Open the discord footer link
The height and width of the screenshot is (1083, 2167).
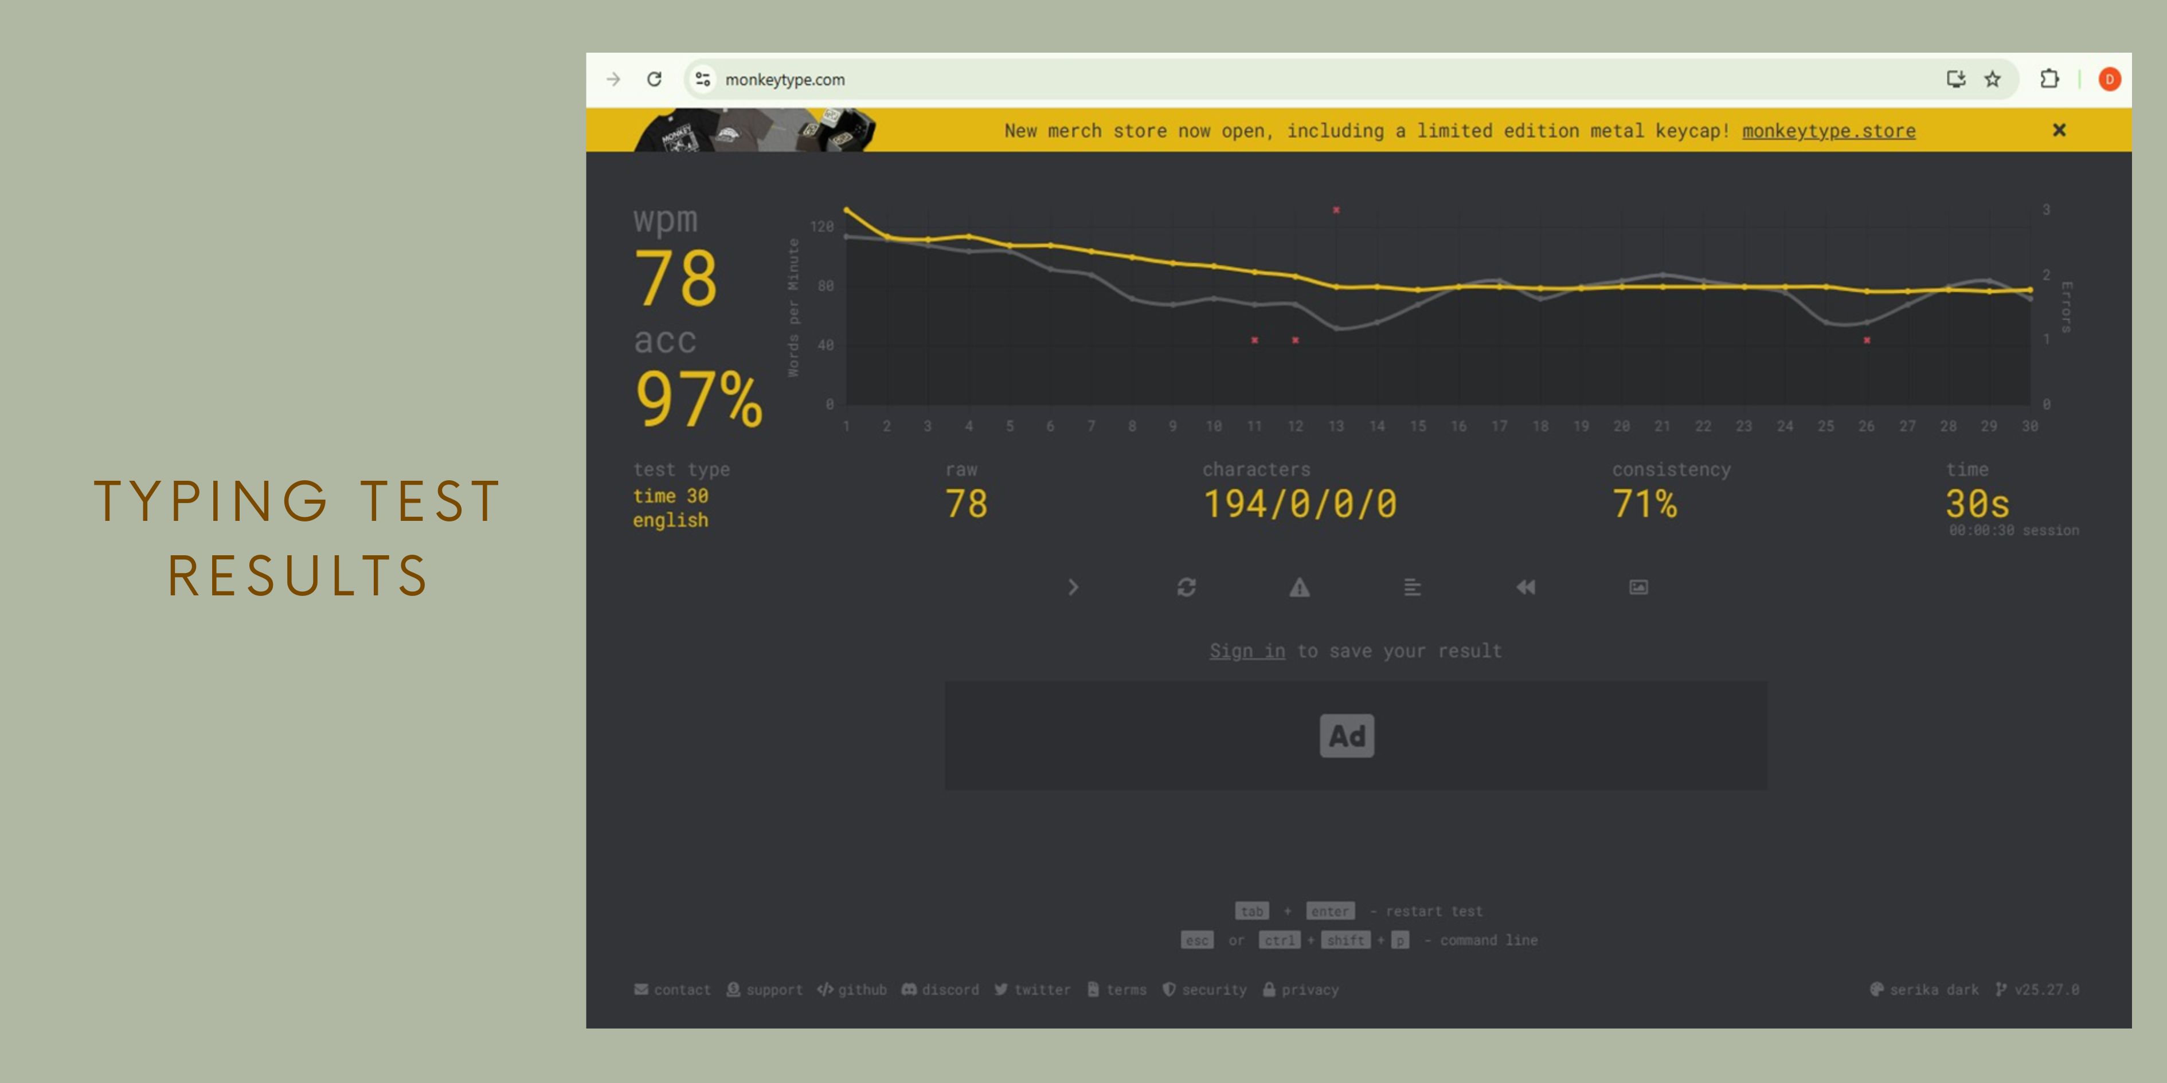941,990
